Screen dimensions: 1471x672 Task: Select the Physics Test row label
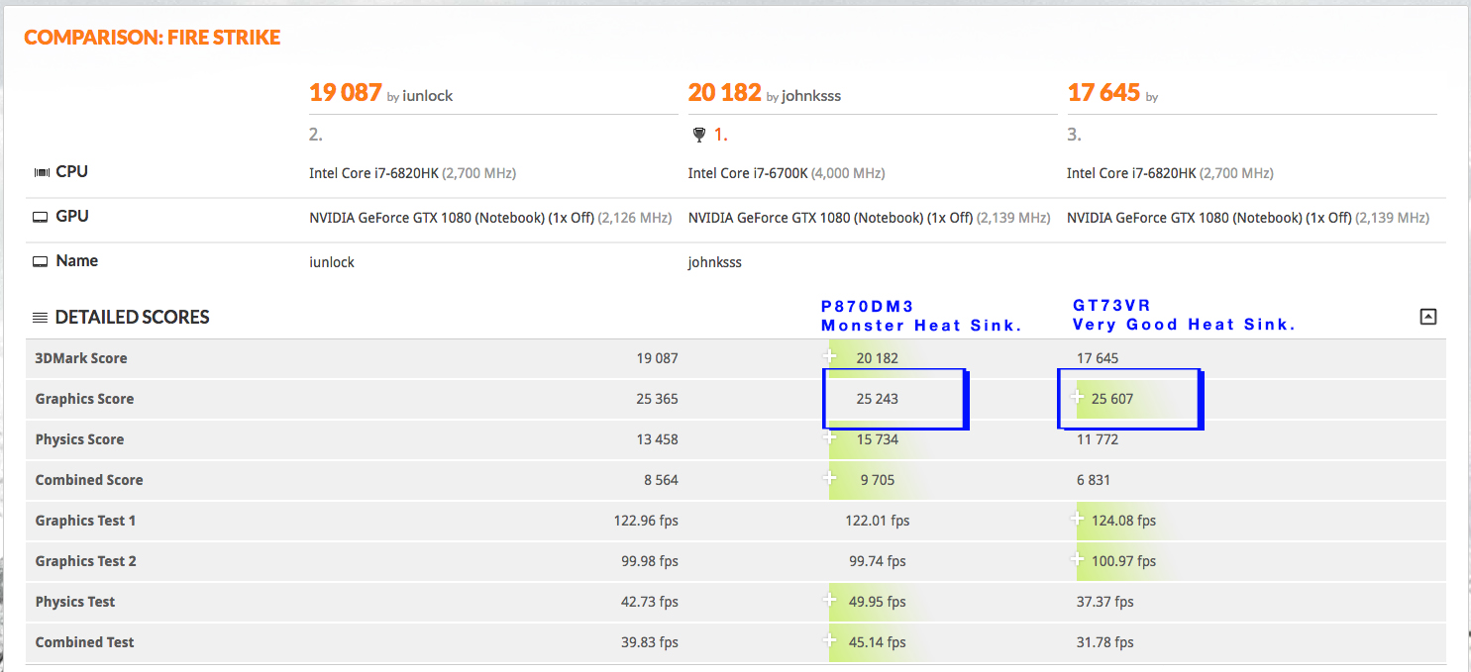click(x=75, y=602)
